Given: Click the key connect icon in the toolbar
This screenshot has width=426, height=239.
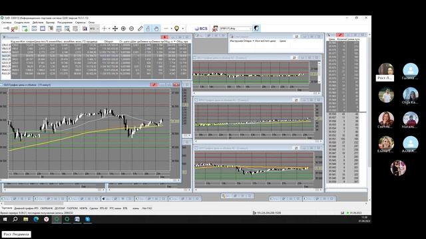Looking at the screenshot, I should tap(6, 29).
